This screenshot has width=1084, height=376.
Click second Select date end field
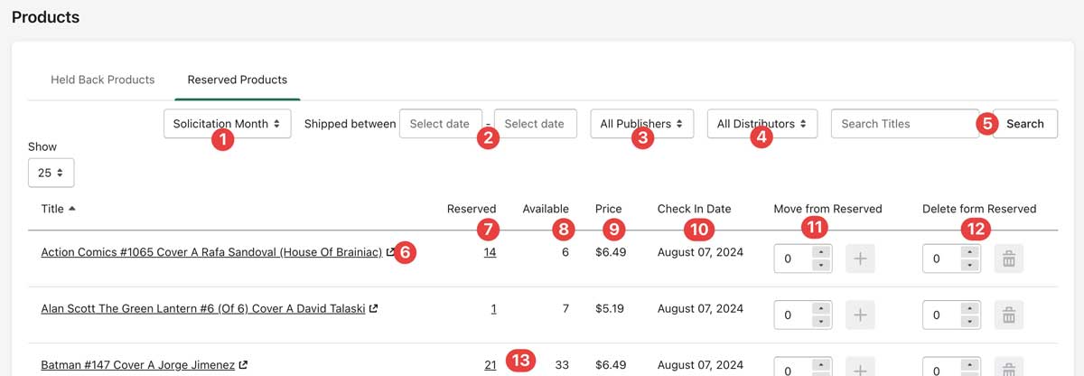pos(535,124)
